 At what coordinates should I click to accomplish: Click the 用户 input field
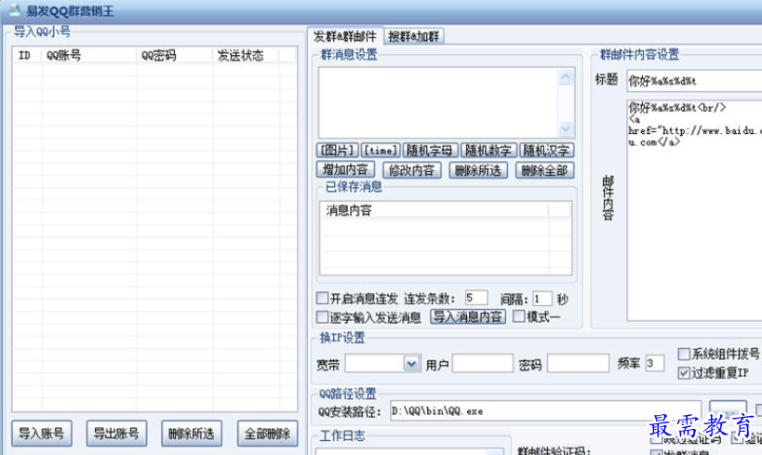(x=483, y=363)
